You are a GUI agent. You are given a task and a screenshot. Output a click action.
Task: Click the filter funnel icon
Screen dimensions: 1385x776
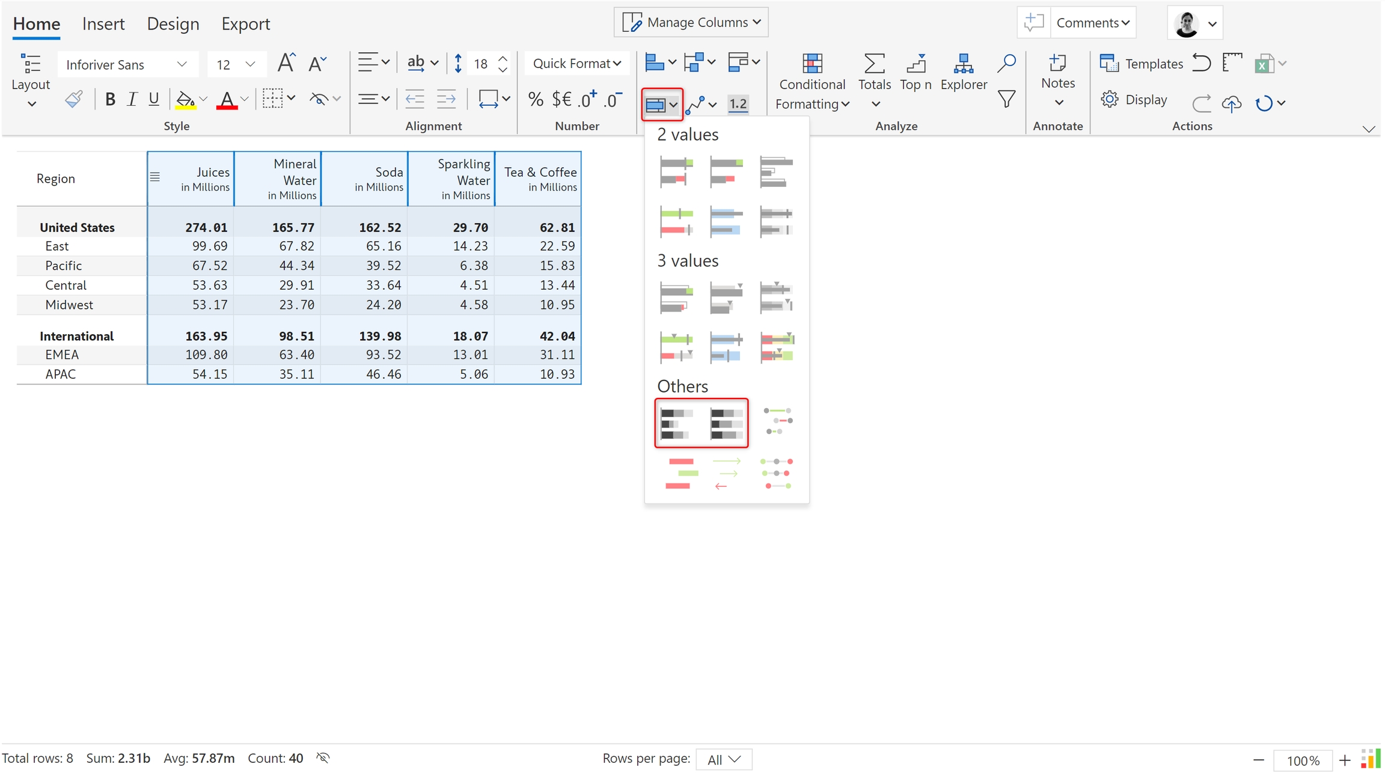[1006, 99]
